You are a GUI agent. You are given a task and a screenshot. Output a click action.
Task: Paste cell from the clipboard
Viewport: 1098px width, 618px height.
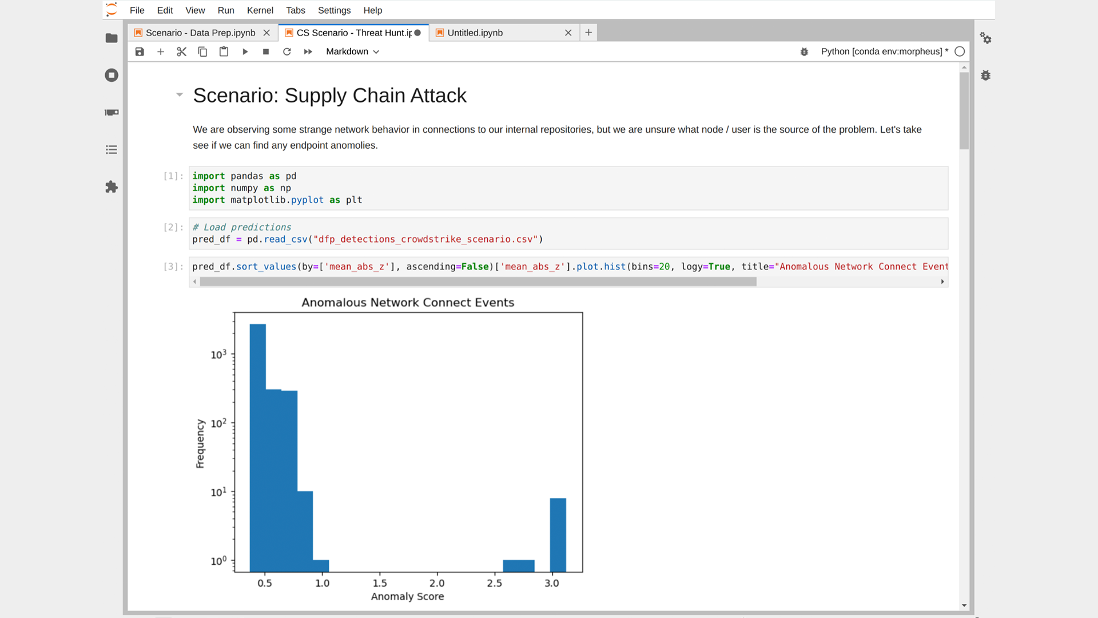224,51
